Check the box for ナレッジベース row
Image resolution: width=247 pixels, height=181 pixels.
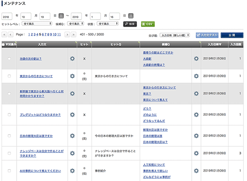click(9, 153)
